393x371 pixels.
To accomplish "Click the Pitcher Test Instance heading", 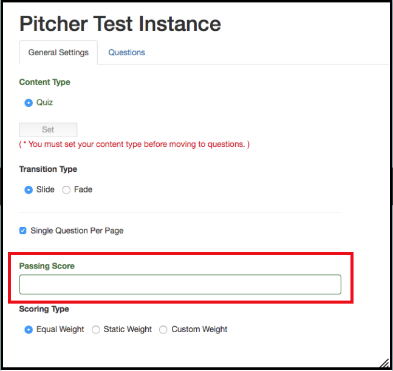I will pyautogui.click(x=120, y=24).
